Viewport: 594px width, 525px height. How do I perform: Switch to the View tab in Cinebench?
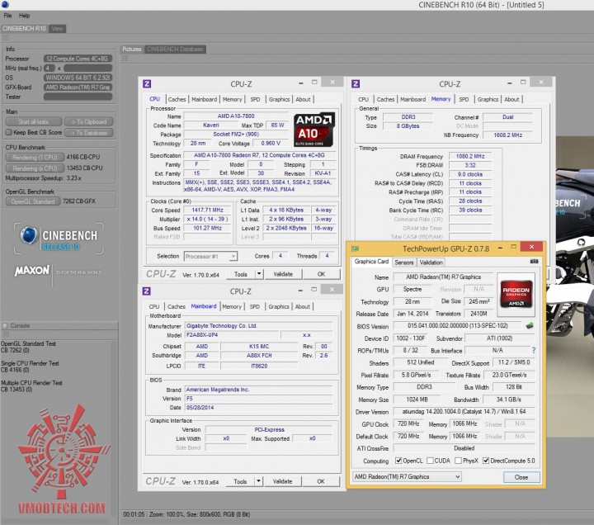[57, 28]
